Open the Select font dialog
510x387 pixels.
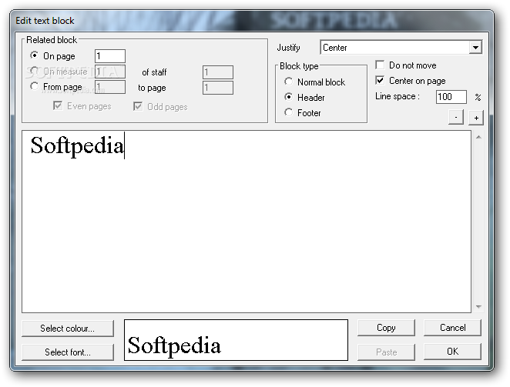(x=68, y=352)
